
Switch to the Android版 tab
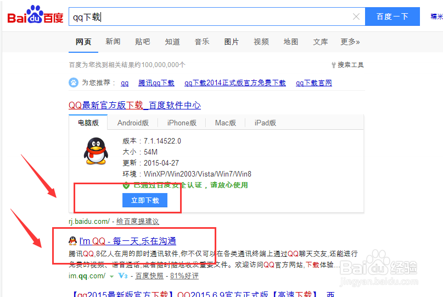(x=133, y=123)
